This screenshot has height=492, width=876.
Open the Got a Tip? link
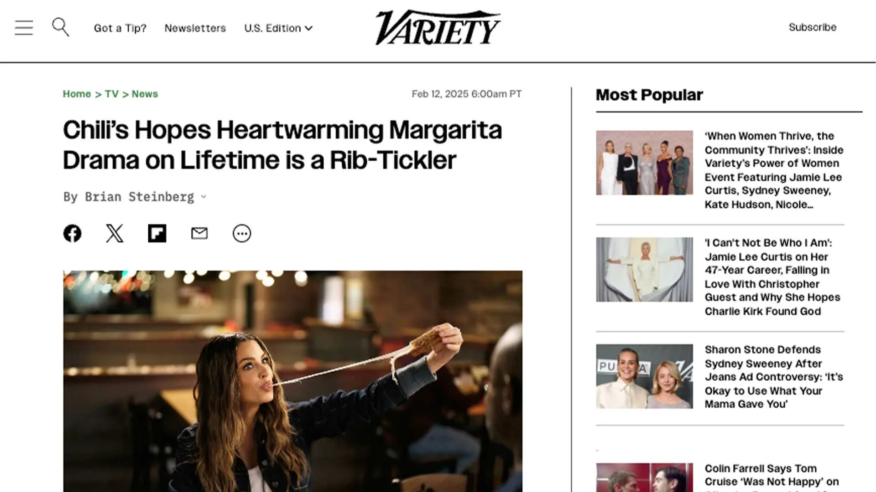120,28
